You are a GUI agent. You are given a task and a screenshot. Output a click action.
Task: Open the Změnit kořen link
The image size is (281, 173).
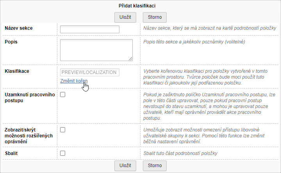(x=74, y=81)
